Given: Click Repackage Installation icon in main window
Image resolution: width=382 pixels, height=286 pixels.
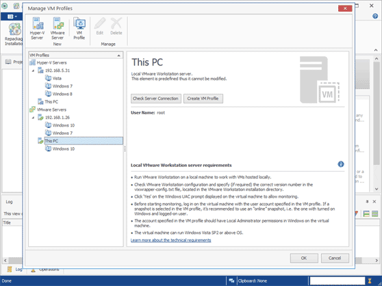Looking at the screenshot, I should click(x=14, y=34).
